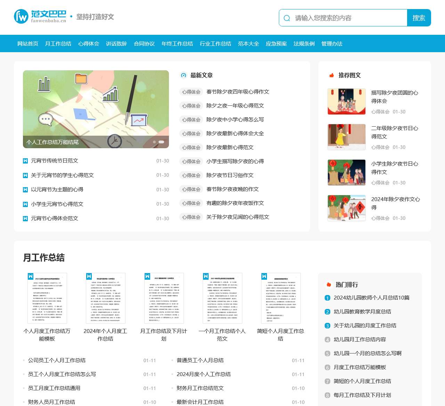
Task: Click the blue number 1 badge in 热门排行
Action: click(327, 298)
